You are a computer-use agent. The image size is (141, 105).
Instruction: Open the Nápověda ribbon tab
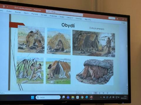point(88,20)
